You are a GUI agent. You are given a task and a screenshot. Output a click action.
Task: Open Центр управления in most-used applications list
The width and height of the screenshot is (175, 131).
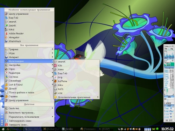(x=29, y=14)
